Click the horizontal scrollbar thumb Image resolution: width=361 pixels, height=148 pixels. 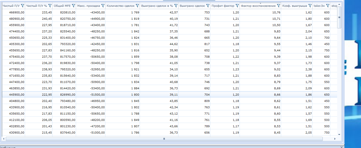164,139
